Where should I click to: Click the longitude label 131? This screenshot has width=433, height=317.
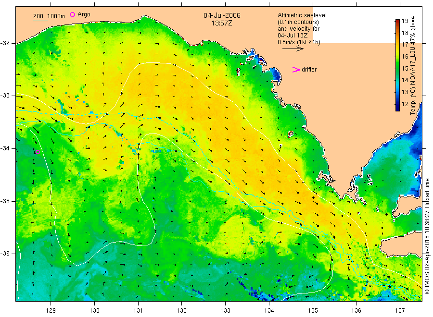pyautogui.click(x=138, y=311)
